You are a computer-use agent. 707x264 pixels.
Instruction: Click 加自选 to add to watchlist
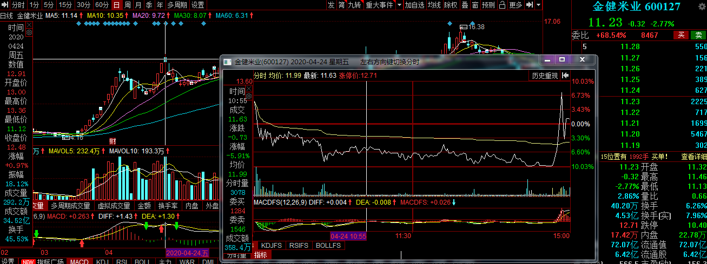coord(415,5)
